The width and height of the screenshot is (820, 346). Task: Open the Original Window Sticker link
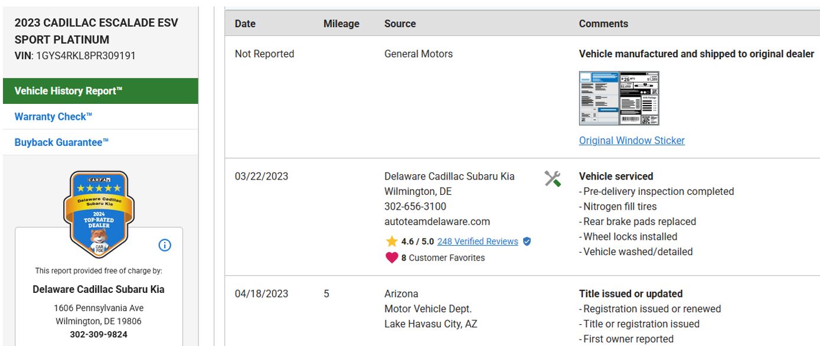click(632, 141)
